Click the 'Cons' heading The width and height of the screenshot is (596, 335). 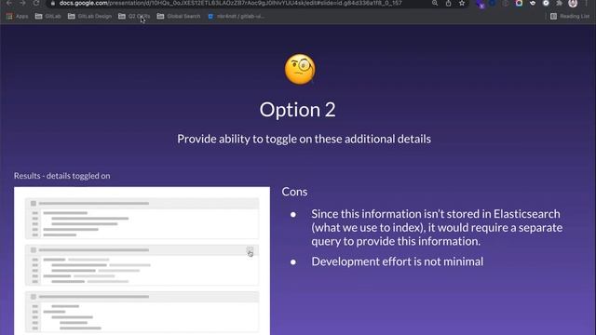pos(294,192)
